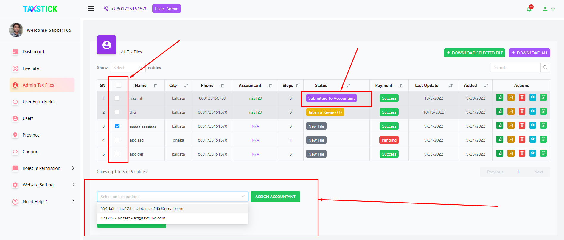The height and width of the screenshot is (240, 564).
Task: Open the user profile dropdown icon
Action: [549, 9]
